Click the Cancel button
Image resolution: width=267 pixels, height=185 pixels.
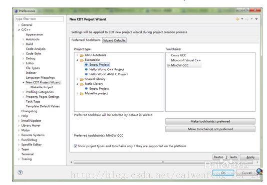[246, 173]
